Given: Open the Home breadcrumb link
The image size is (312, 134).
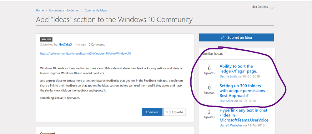Looking at the screenshot, I should [40, 10].
